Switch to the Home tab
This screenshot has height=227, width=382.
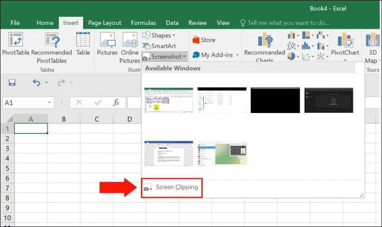[45, 23]
